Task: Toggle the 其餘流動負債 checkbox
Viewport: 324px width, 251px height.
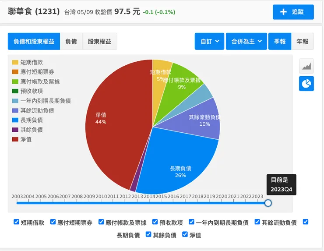Action: click(x=257, y=222)
